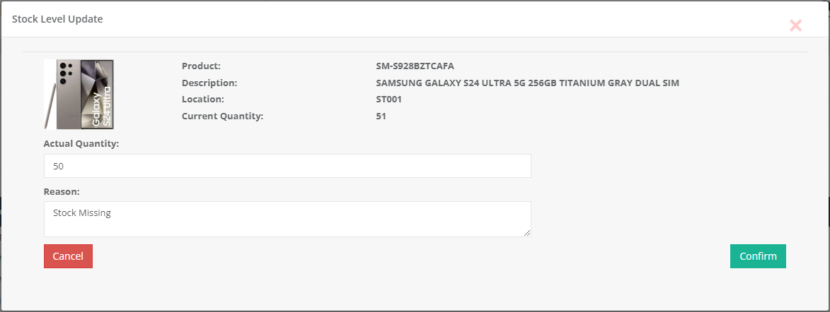Click the Galaxy S24 Ultra screen photo
Viewport: 830px width, 312px height.
click(x=98, y=94)
